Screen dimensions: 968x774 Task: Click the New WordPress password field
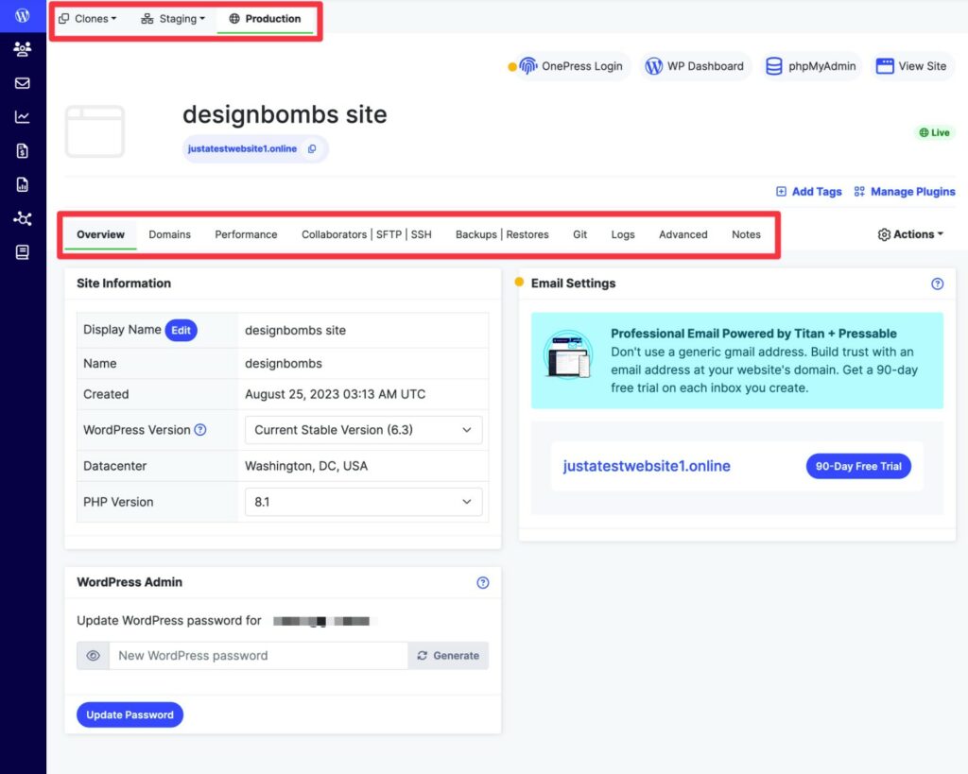click(257, 656)
